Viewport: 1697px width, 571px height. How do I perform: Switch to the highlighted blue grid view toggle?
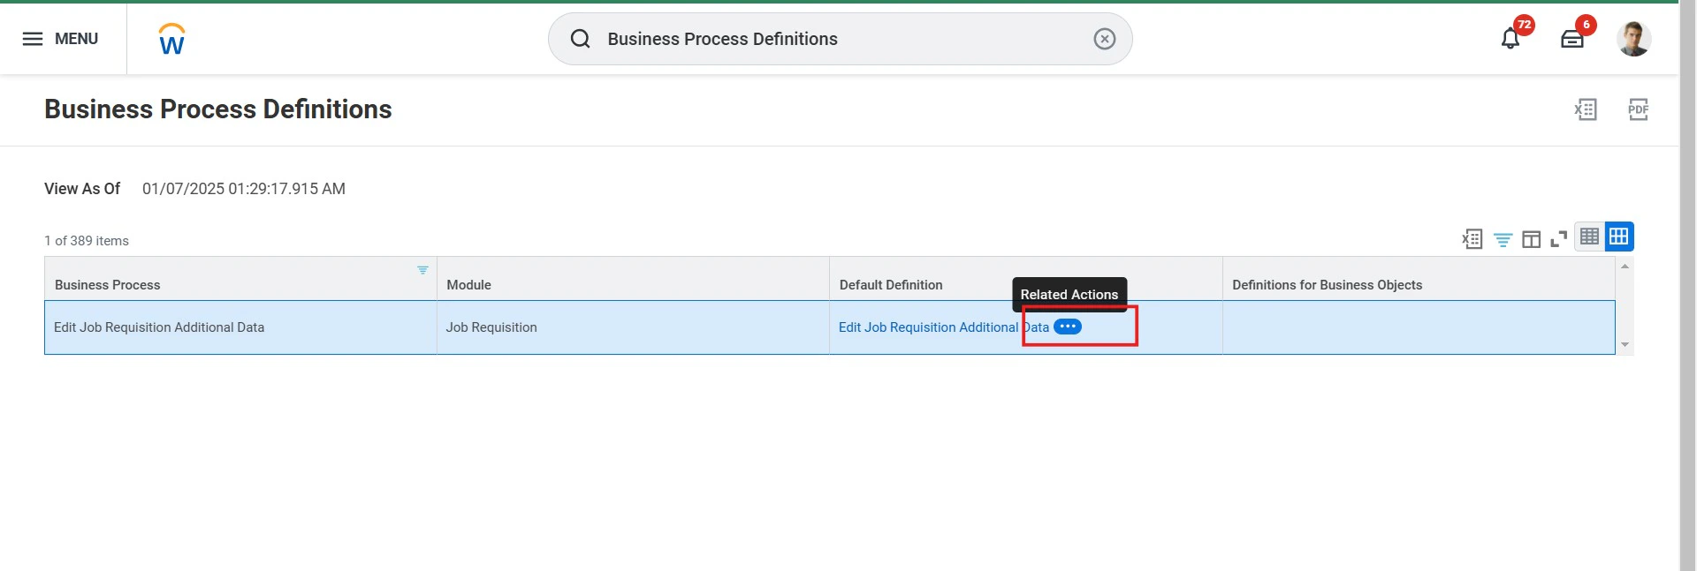point(1619,237)
